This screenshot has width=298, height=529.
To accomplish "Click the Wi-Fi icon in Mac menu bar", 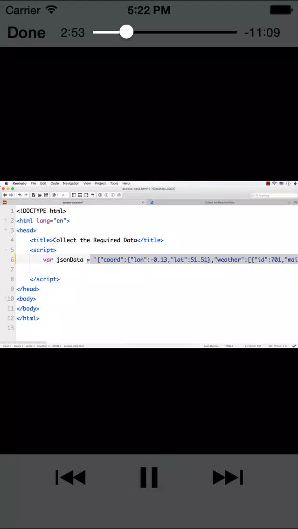I will tap(274, 183).
